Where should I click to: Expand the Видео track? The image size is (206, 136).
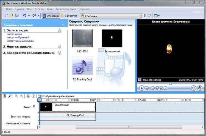(34, 106)
